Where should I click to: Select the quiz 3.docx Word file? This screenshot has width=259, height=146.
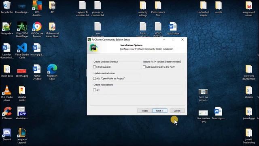(173, 28)
